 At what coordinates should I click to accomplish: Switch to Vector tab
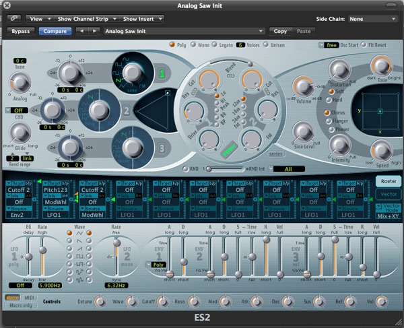click(389, 194)
